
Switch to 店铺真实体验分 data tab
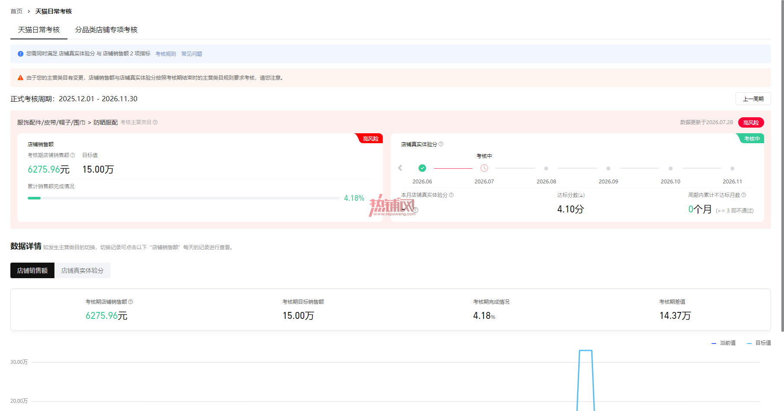point(83,270)
